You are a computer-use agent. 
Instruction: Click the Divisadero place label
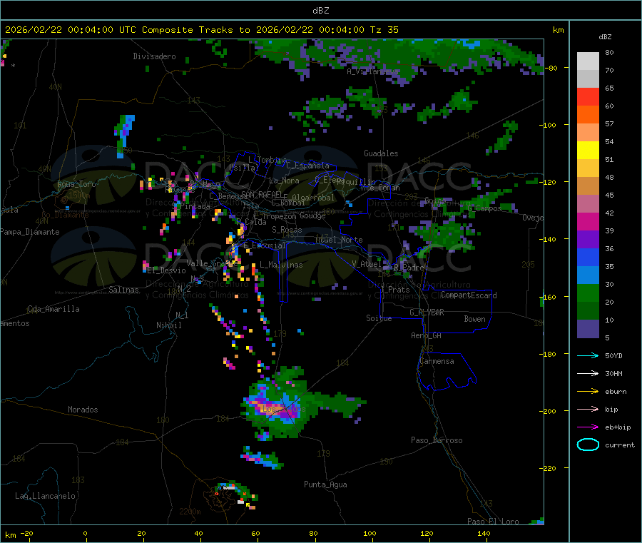(154, 56)
